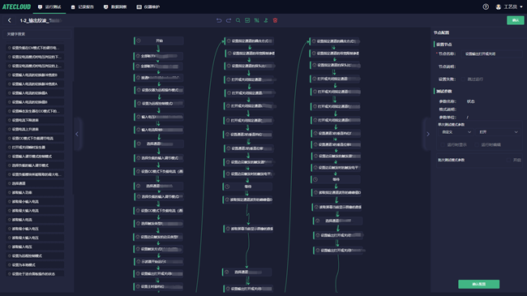This screenshot has width=527, height=296.
Task: Tick the 跳过运行 checkbox
Action: click(463, 79)
